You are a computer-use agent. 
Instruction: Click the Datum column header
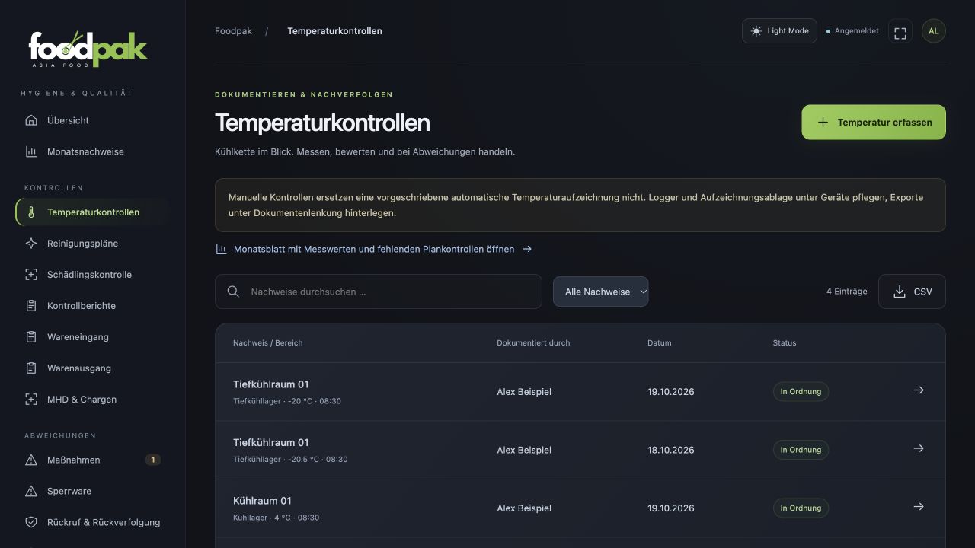point(660,342)
